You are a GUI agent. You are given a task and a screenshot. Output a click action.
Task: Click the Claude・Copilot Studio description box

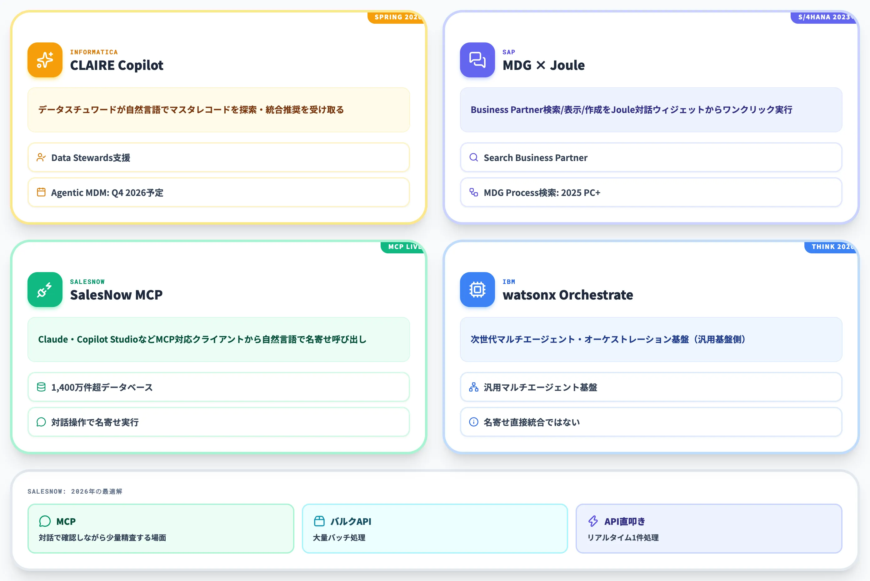click(218, 339)
